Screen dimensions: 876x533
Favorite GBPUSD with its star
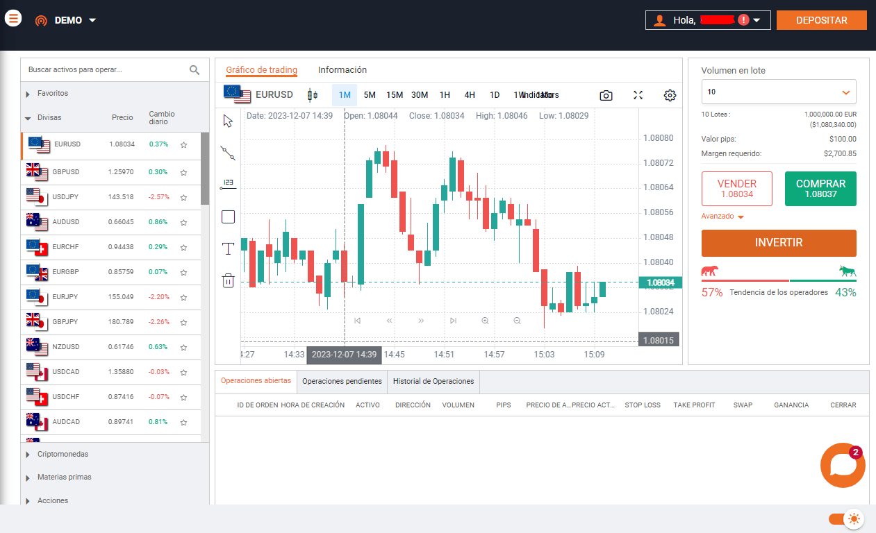pos(183,172)
